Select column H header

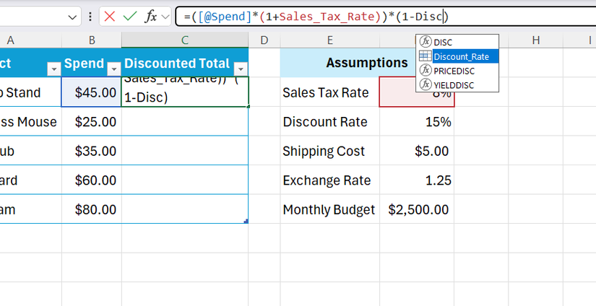[x=536, y=40]
